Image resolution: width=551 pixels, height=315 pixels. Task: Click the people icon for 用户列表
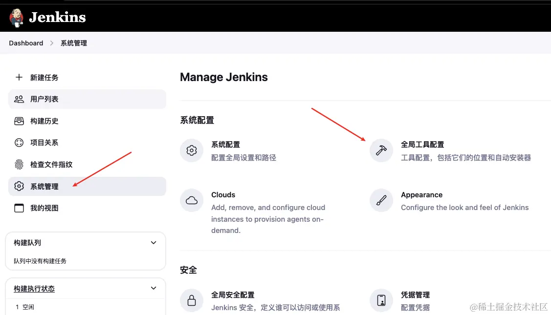(19, 99)
